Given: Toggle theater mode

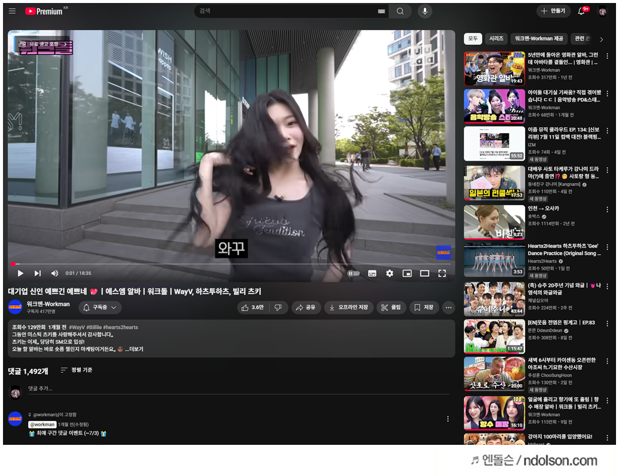Looking at the screenshot, I should [424, 273].
